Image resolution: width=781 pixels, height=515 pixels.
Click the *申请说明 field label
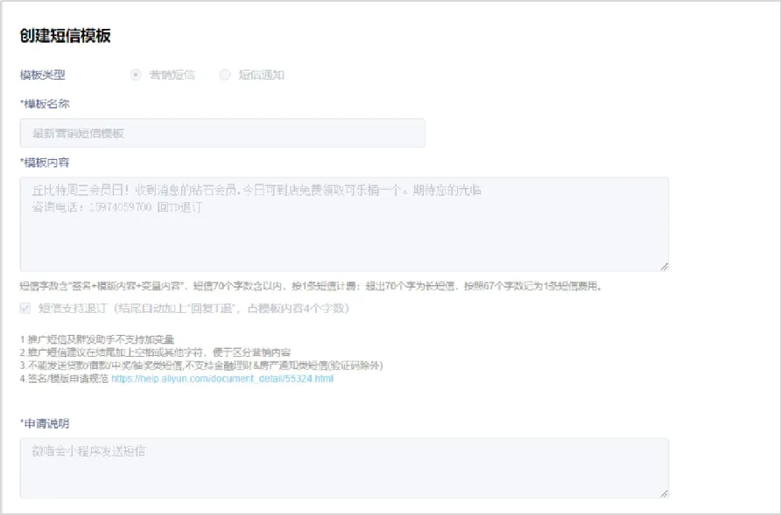pyautogui.click(x=45, y=423)
